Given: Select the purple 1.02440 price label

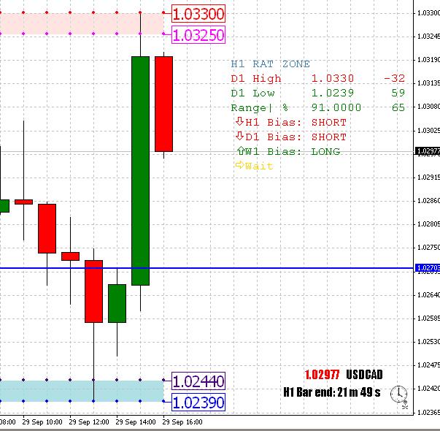Looking at the screenshot, I should click(198, 381).
